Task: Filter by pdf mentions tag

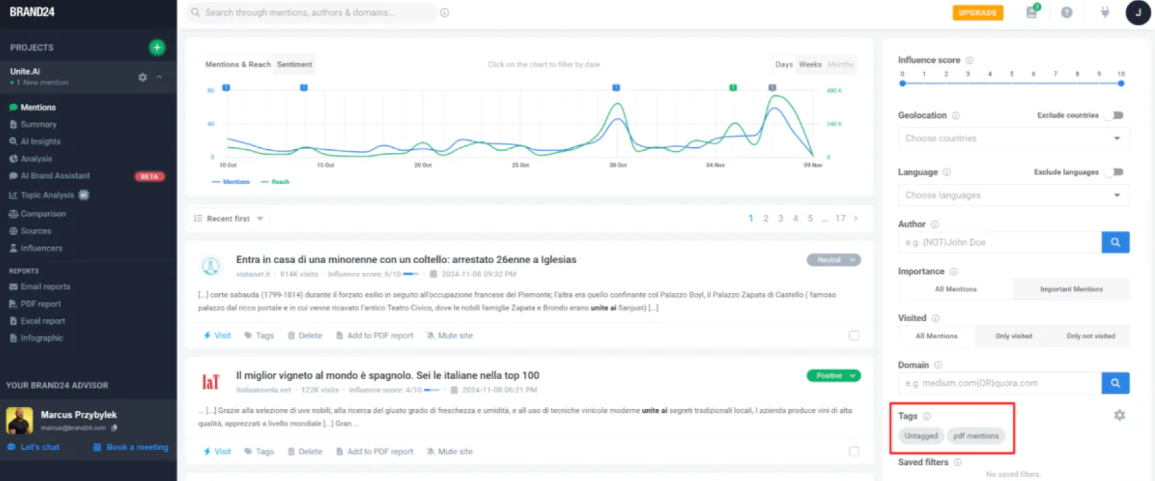Action: [976, 436]
